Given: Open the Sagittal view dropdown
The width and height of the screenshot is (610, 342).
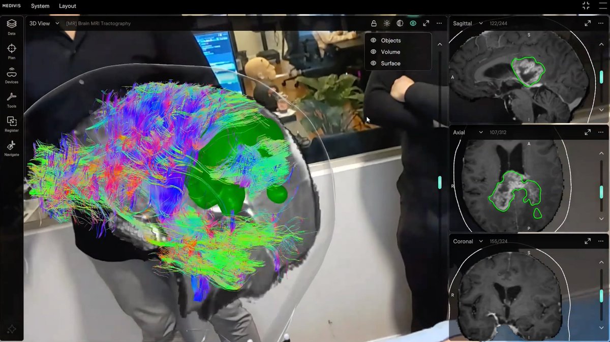Looking at the screenshot, I should [468, 23].
